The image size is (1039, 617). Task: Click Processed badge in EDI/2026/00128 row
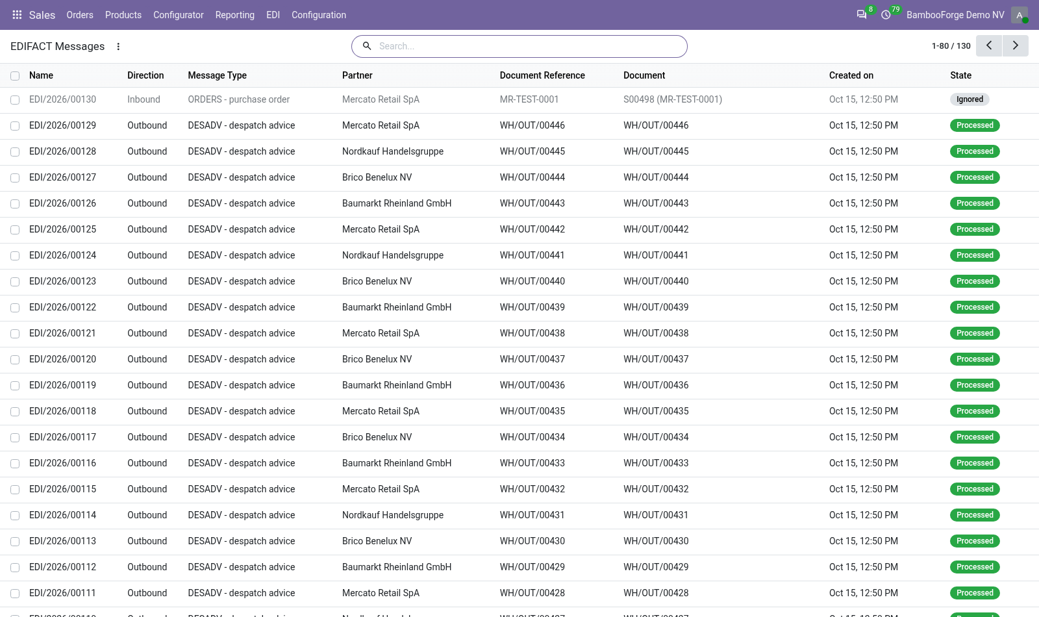(975, 151)
